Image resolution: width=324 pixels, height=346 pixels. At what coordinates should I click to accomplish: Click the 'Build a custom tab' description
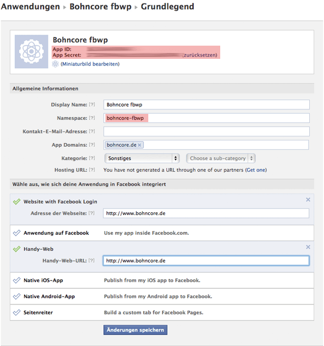click(x=154, y=312)
